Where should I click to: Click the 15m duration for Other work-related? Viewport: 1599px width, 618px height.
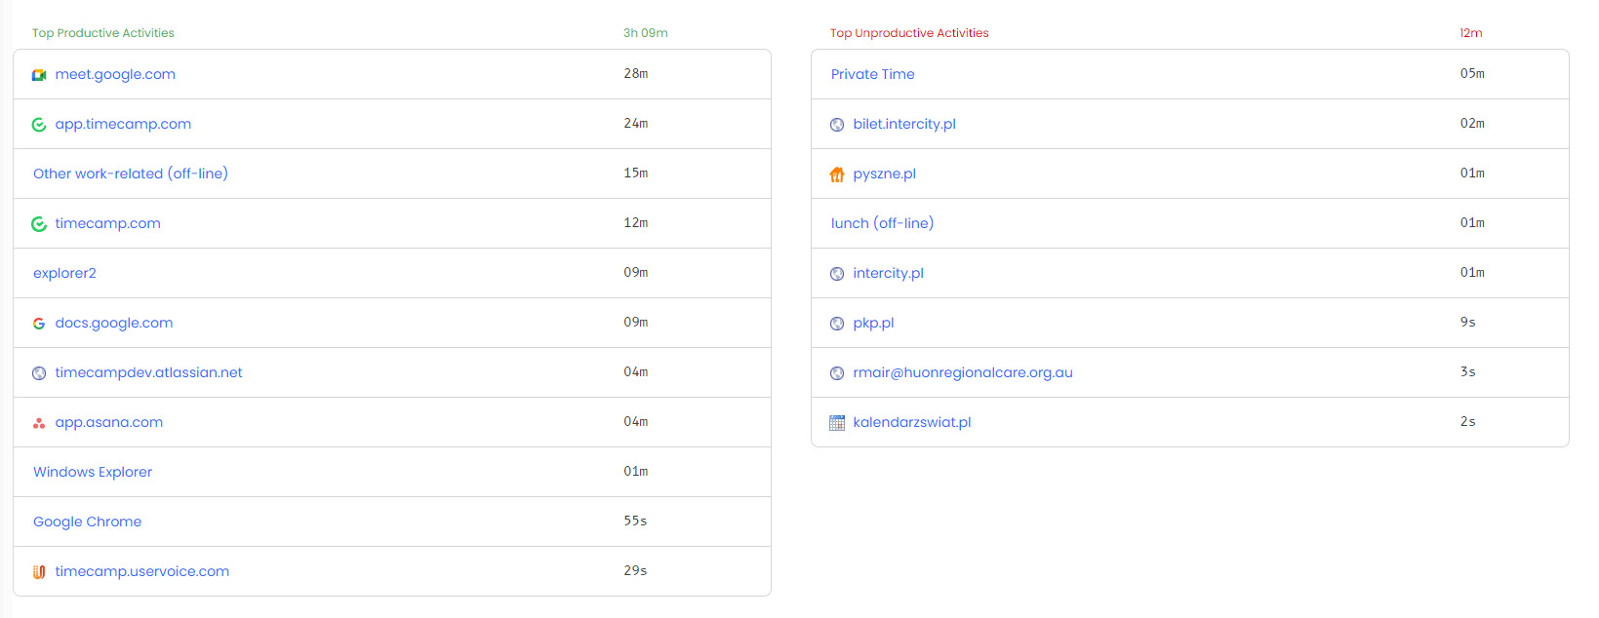pos(636,173)
